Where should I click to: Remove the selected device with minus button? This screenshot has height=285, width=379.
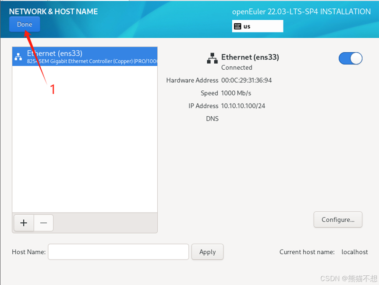coord(43,223)
